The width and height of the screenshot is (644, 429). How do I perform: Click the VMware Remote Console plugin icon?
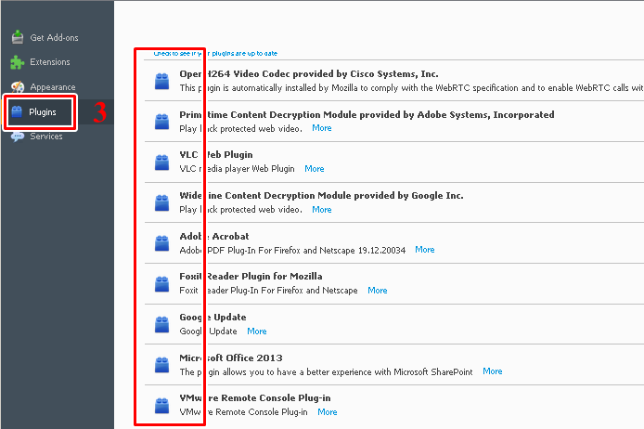point(161,405)
